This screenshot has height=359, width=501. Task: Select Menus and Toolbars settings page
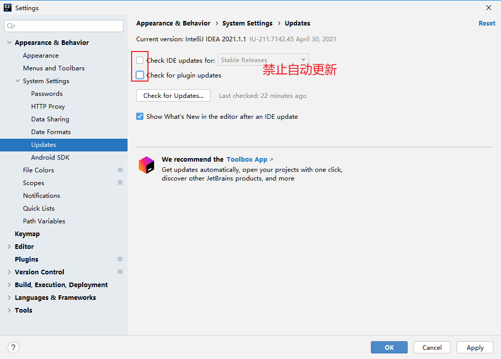pos(54,68)
